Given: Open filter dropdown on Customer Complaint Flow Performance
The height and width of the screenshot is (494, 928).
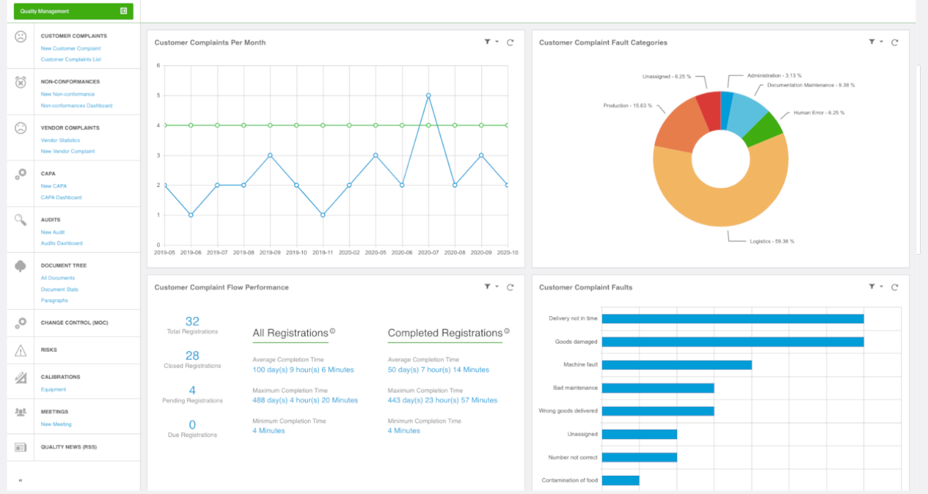Looking at the screenshot, I should (491, 287).
